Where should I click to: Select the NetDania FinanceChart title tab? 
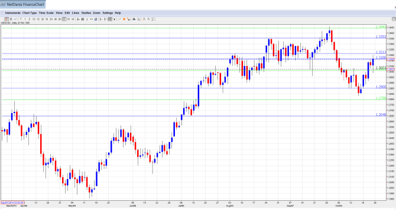[22, 4]
